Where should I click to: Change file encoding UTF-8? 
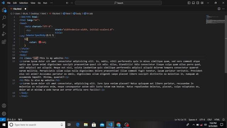point(202,119)
